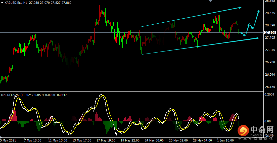The image size is (277, 143).
Task: Click the 26.155 price axis label
Action: tap(270, 87)
